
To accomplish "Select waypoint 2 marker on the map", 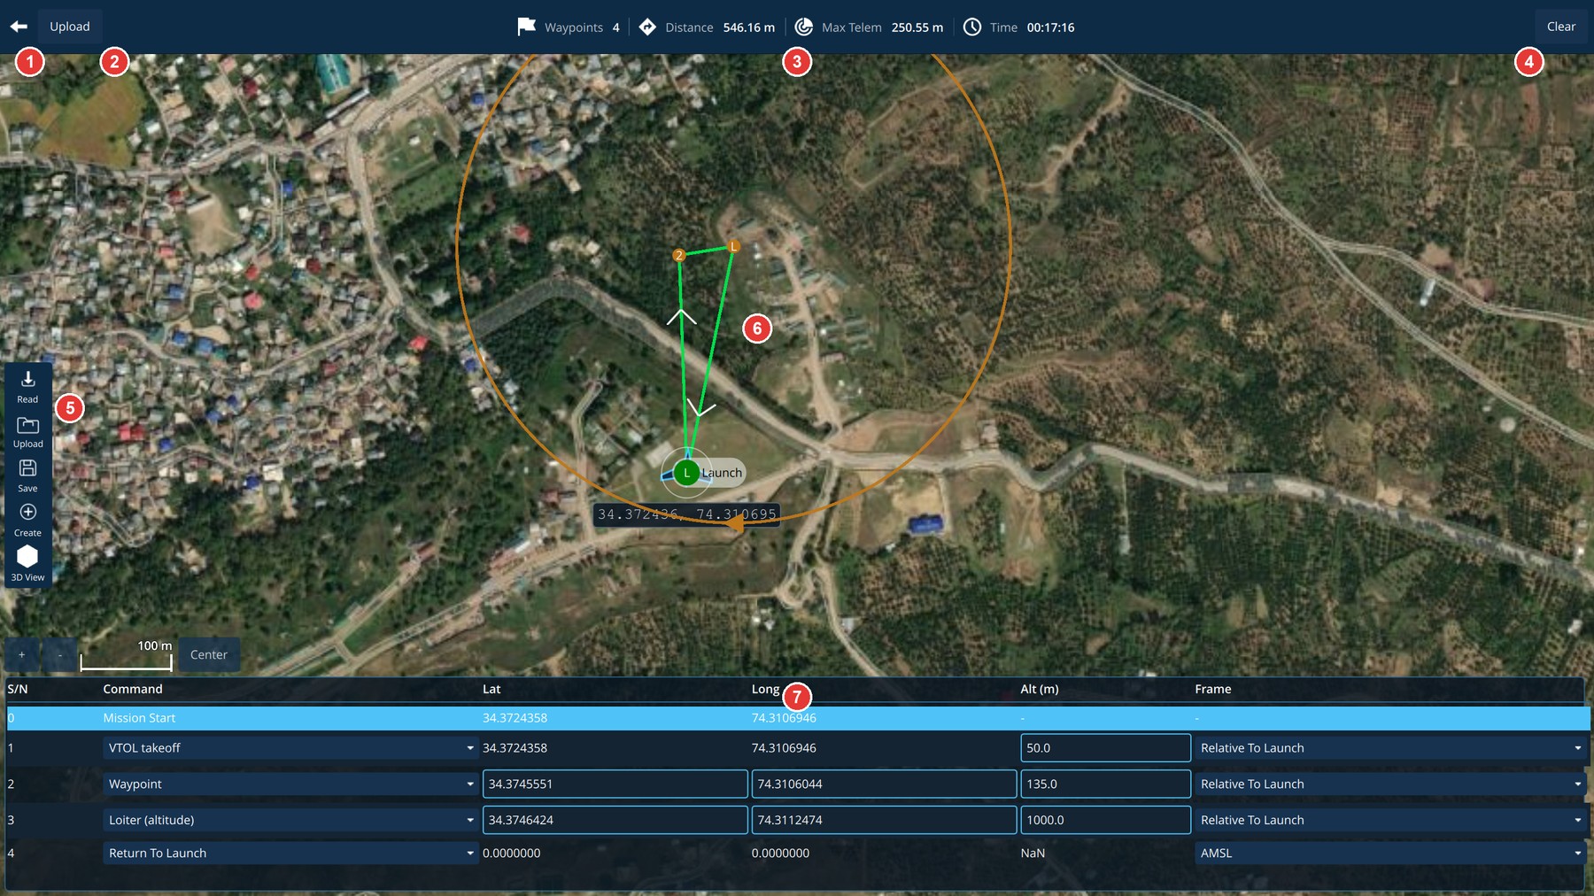I will tap(679, 255).
